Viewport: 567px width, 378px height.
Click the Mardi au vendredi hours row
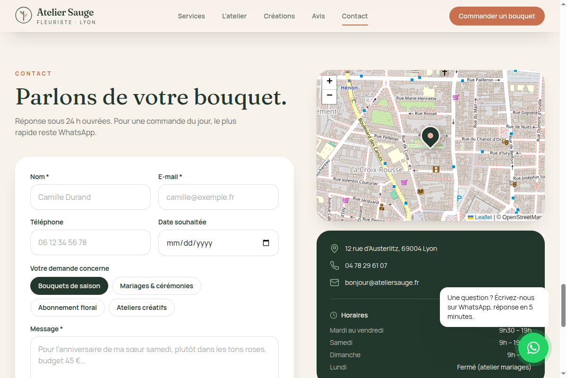point(430,330)
